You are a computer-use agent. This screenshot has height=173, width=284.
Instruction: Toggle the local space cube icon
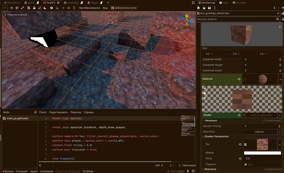[x=51, y=8]
